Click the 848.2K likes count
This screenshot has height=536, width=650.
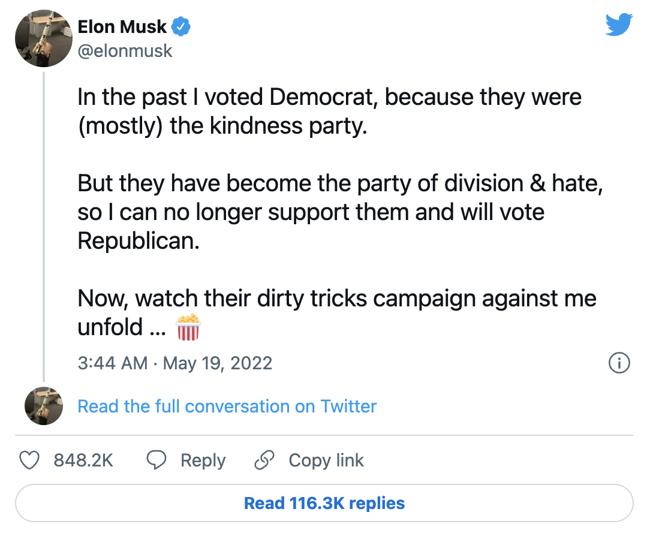(83, 460)
